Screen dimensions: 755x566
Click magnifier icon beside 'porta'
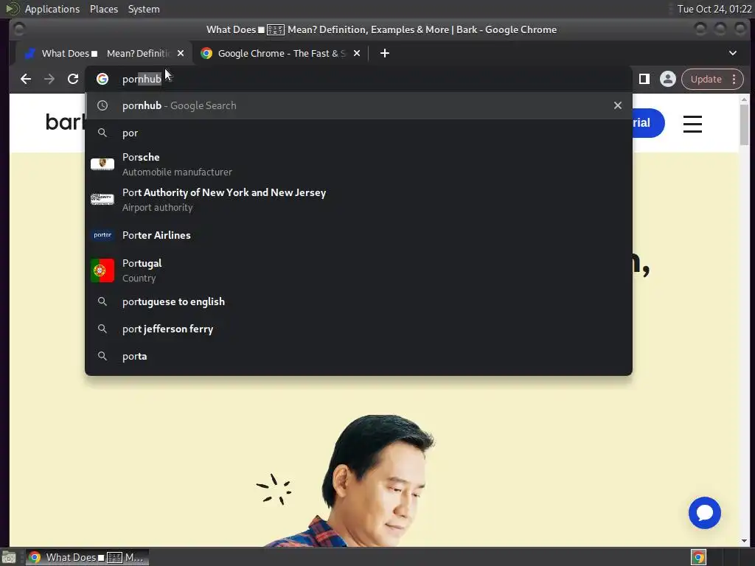pos(102,357)
